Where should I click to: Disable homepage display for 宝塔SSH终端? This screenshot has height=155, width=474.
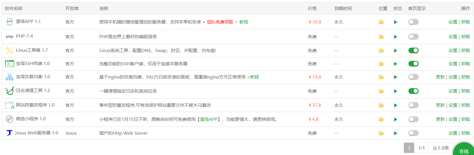(x=413, y=64)
